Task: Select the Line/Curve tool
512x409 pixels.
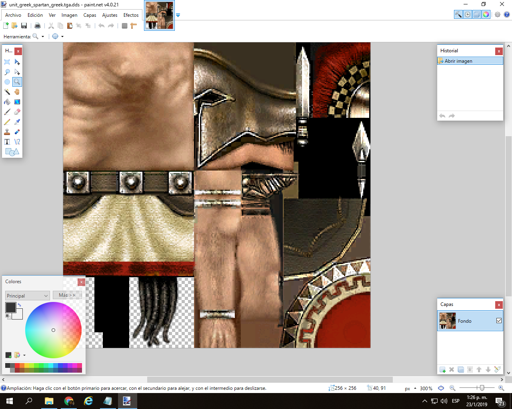Action: tap(17, 142)
